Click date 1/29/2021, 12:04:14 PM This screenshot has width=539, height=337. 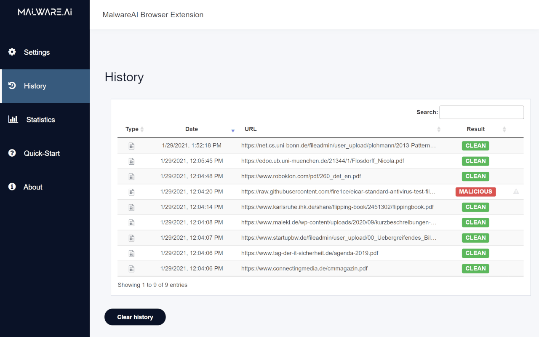(x=192, y=207)
